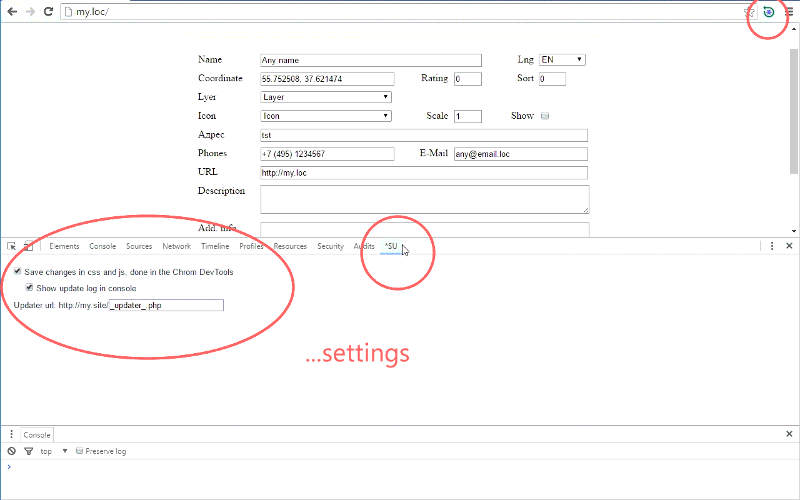800x500 pixels.
Task: Open DevTools three-dot customize menu
Action: point(772,246)
